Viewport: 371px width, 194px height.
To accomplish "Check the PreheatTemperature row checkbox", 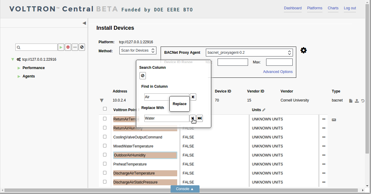I will [x=105, y=164].
